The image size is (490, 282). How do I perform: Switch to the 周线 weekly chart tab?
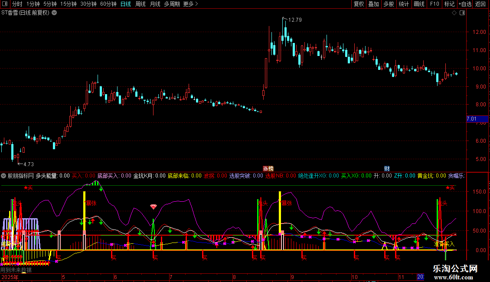(140, 4)
